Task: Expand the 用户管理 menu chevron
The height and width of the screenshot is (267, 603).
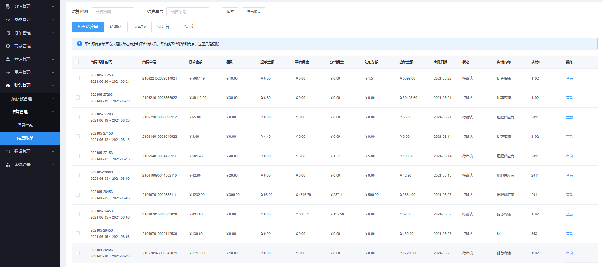Action: (x=53, y=72)
